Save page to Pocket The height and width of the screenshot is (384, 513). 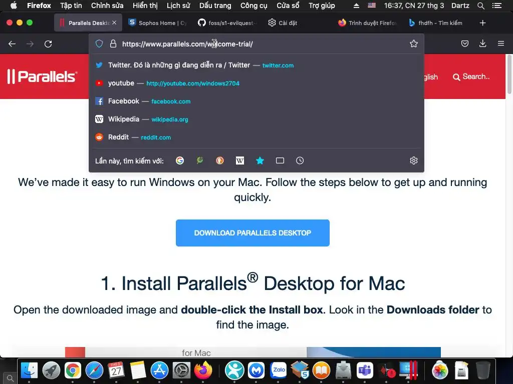click(x=464, y=44)
